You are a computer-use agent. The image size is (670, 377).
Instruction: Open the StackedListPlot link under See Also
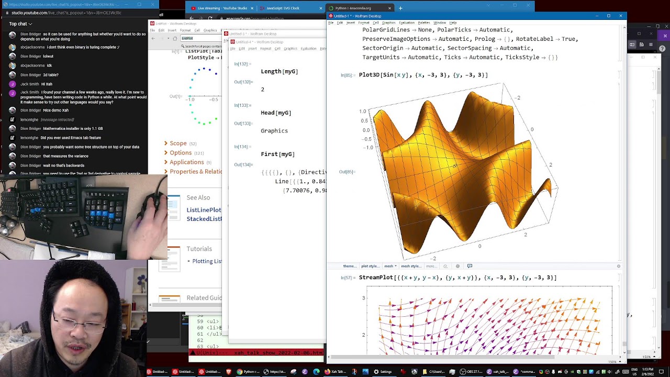(x=204, y=219)
